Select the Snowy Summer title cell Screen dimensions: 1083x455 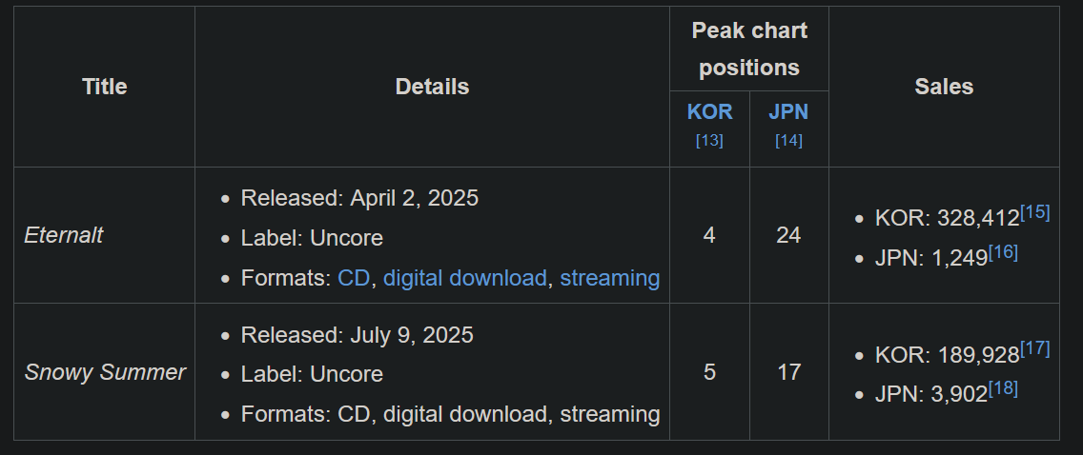[x=104, y=372]
